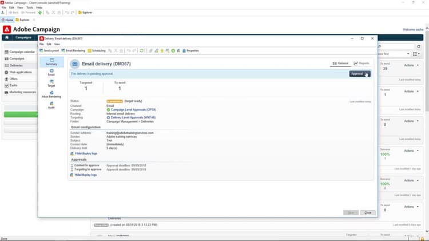Switch to the Explorer tab
Image resolution: width=429 pixels, height=241 pixels.
pos(22,20)
